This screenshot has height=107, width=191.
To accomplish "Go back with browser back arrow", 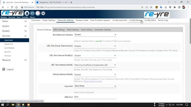I will click(3, 7).
